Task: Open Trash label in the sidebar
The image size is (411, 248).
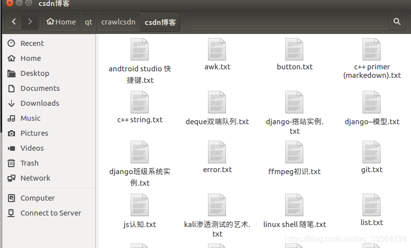Action: click(29, 163)
